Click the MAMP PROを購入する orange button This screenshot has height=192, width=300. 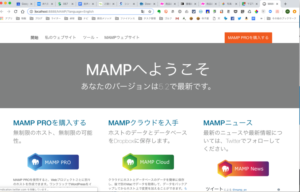(x=248, y=38)
